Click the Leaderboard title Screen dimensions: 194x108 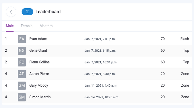48,12
